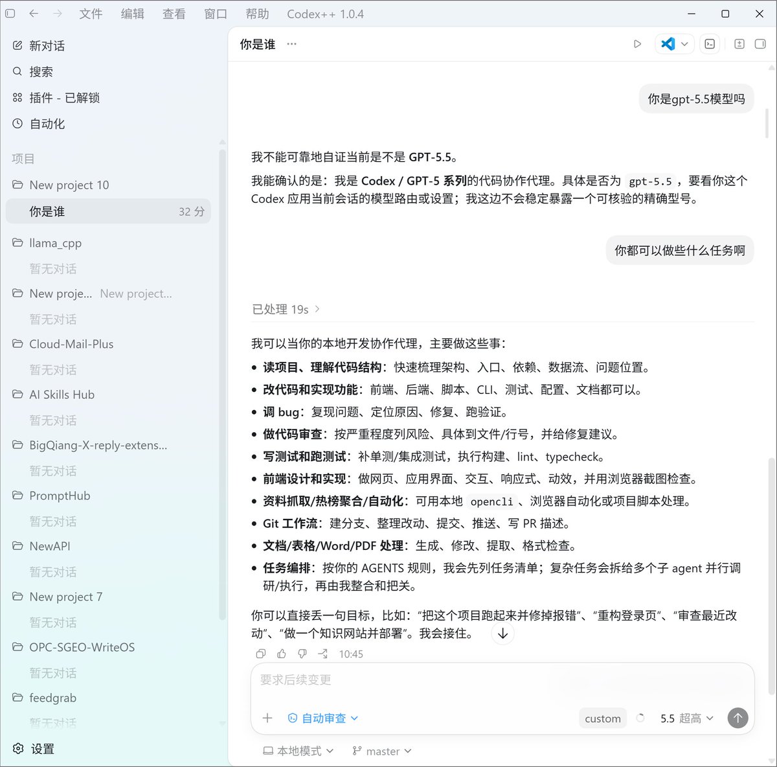Select the PromptHub project
Image resolution: width=777 pixels, height=767 pixels.
coord(109,496)
